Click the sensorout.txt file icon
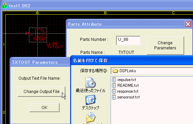 coord(114,97)
